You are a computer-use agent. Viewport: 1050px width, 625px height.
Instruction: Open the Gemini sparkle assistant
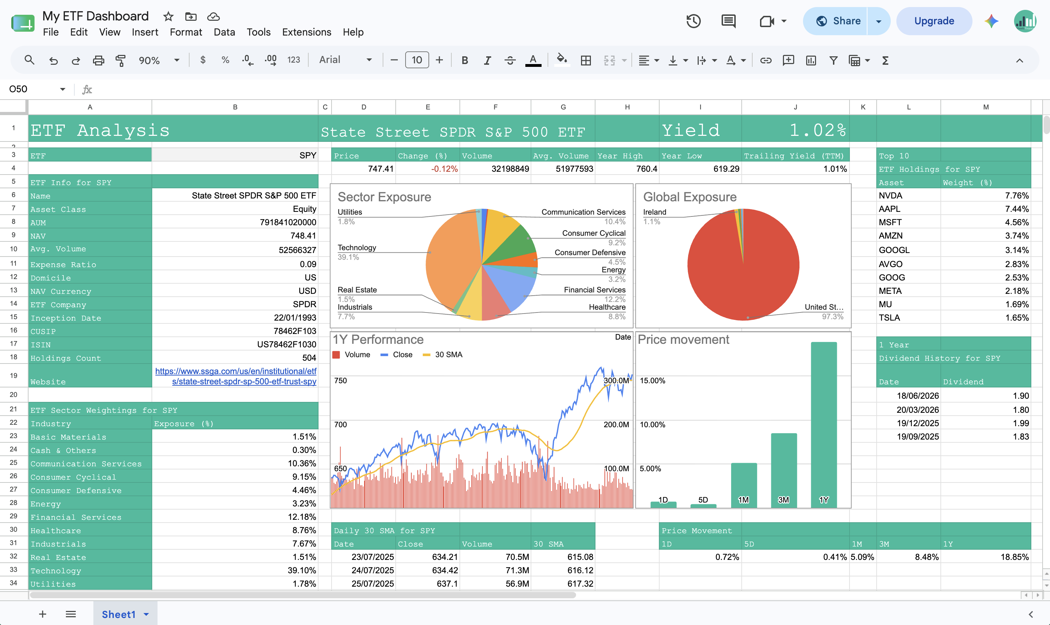pos(992,21)
